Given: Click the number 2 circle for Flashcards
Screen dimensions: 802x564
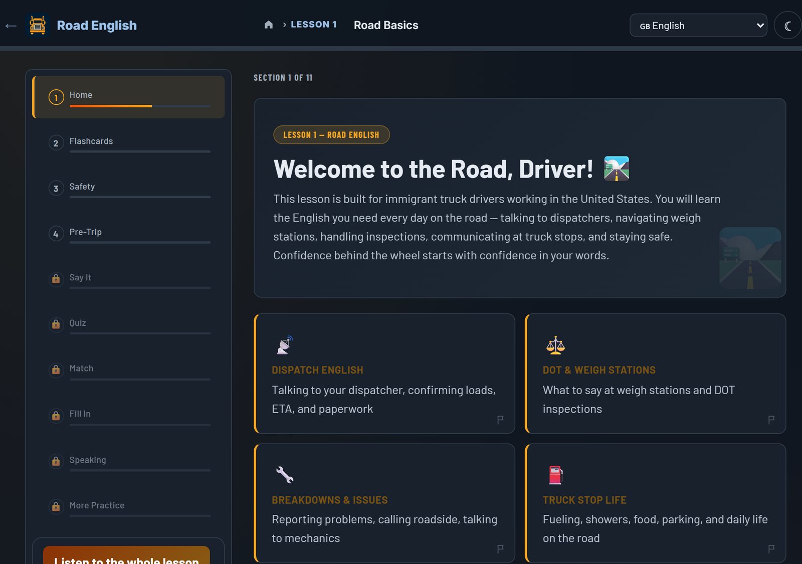Looking at the screenshot, I should click(x=56, y=143).
